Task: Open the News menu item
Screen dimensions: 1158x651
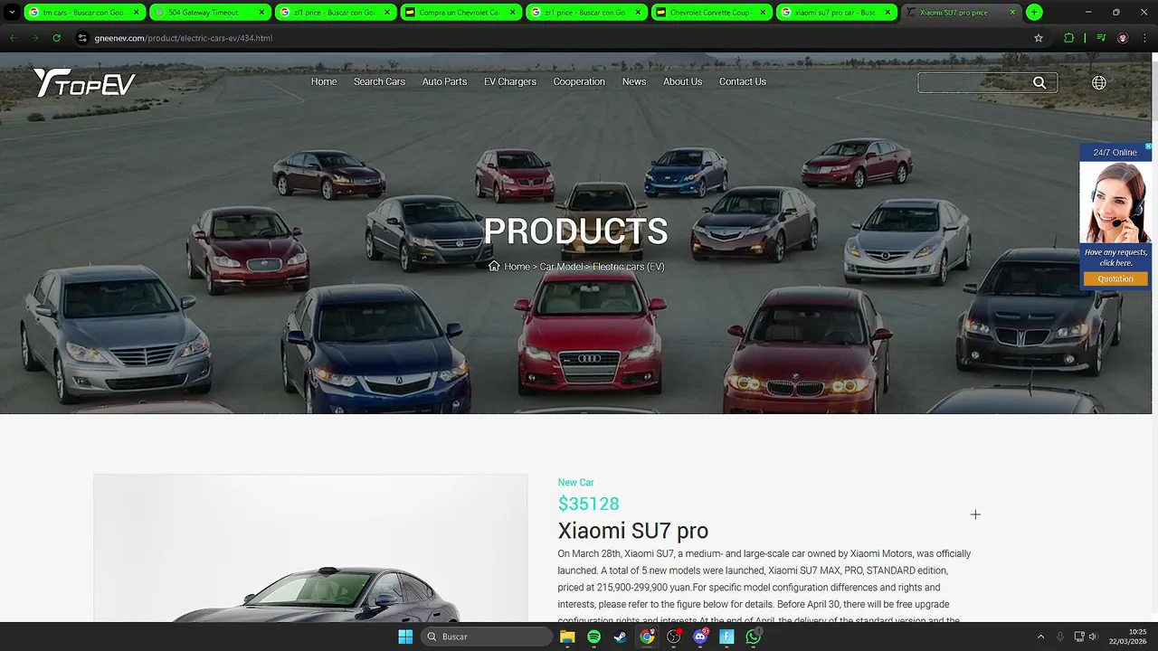Action: click(x=634, y=81)
